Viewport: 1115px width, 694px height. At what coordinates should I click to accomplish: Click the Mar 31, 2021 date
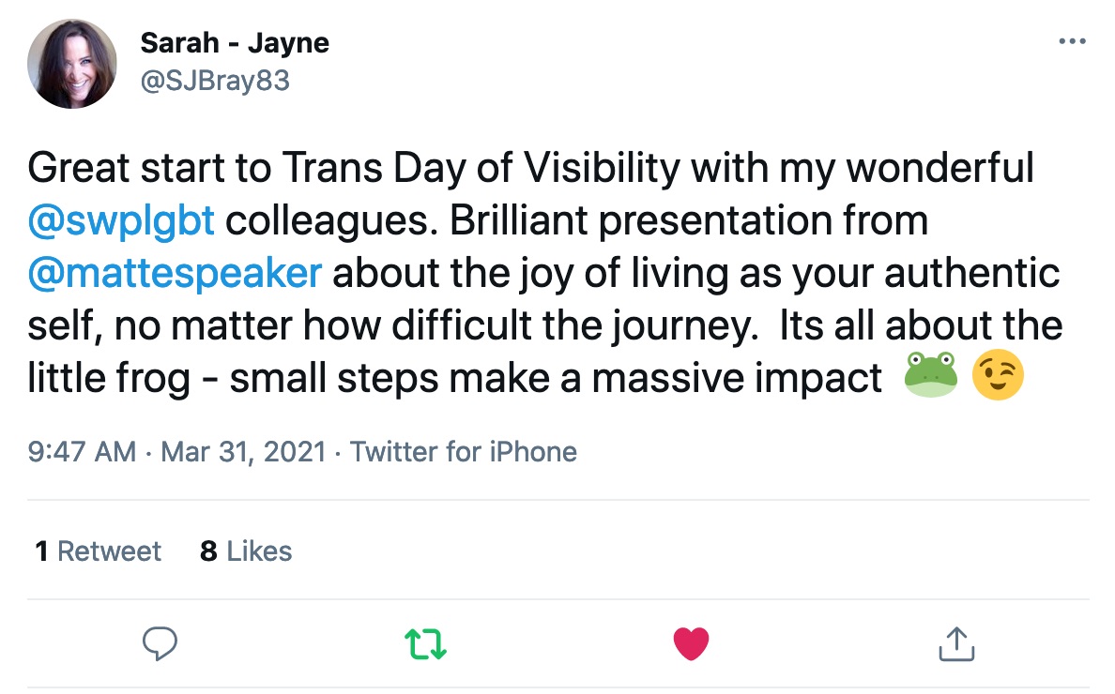pos(243,452)
